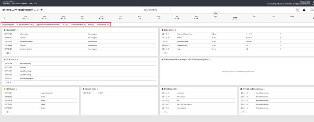
Task: Open Fot imaging row
Action: 198,101
